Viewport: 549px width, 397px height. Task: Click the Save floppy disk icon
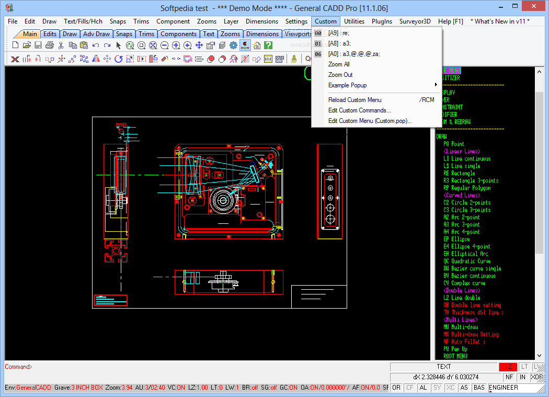[x=38, y=45]
